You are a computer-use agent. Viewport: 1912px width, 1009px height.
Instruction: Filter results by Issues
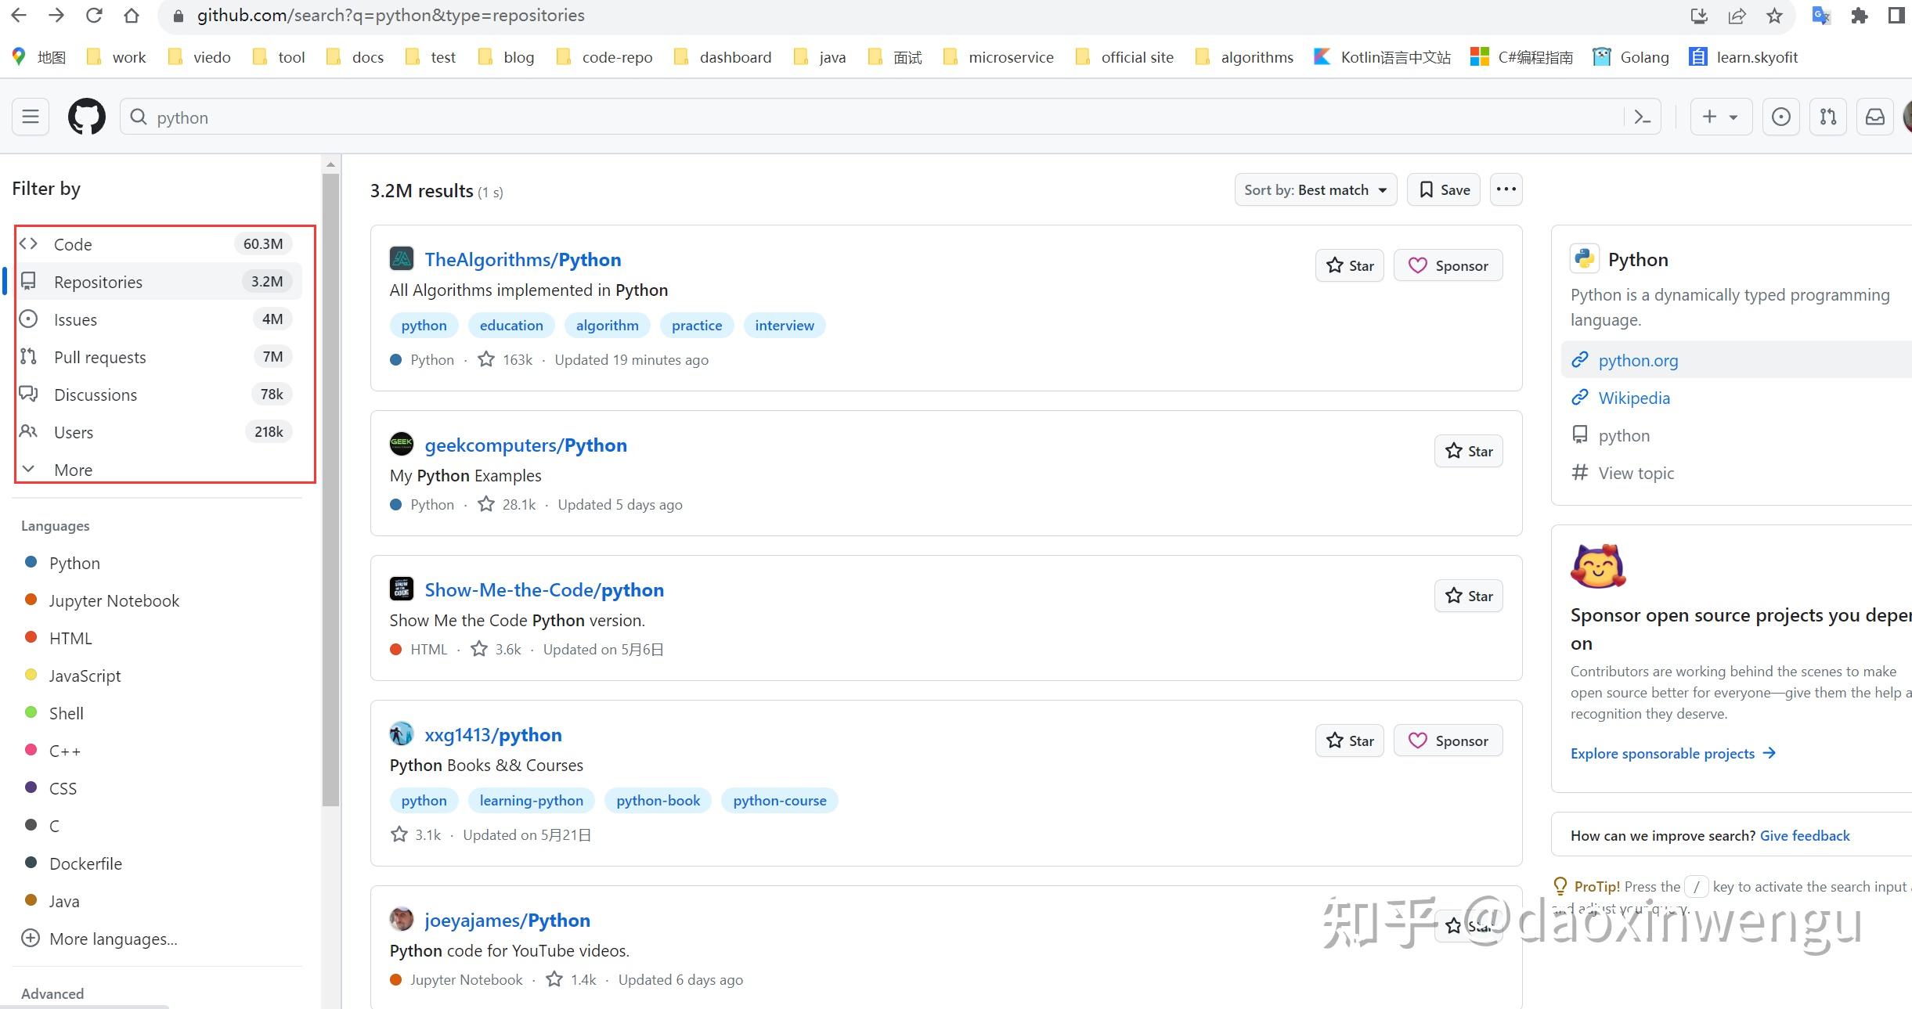[158, 319]
